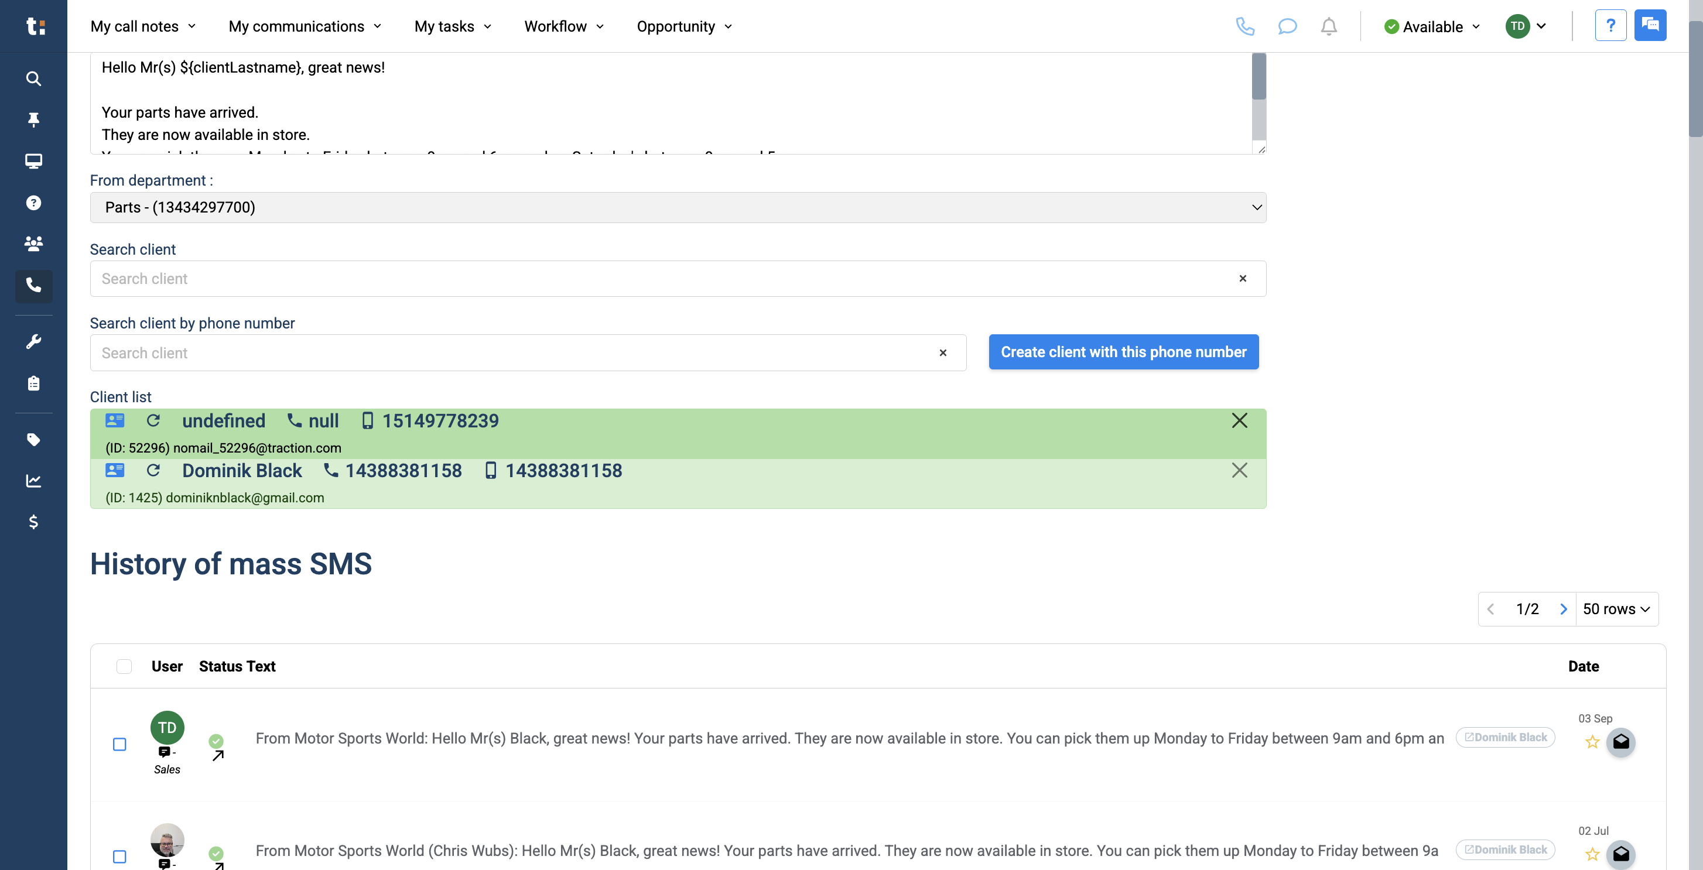Image resolution: width=1703 pixels, height=870 pixels.
Task: Toggle the select-all checkbox in the history header
Action: (x=124, y=666)
